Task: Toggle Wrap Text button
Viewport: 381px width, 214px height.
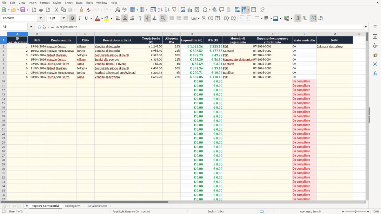Action: [163, 18]
